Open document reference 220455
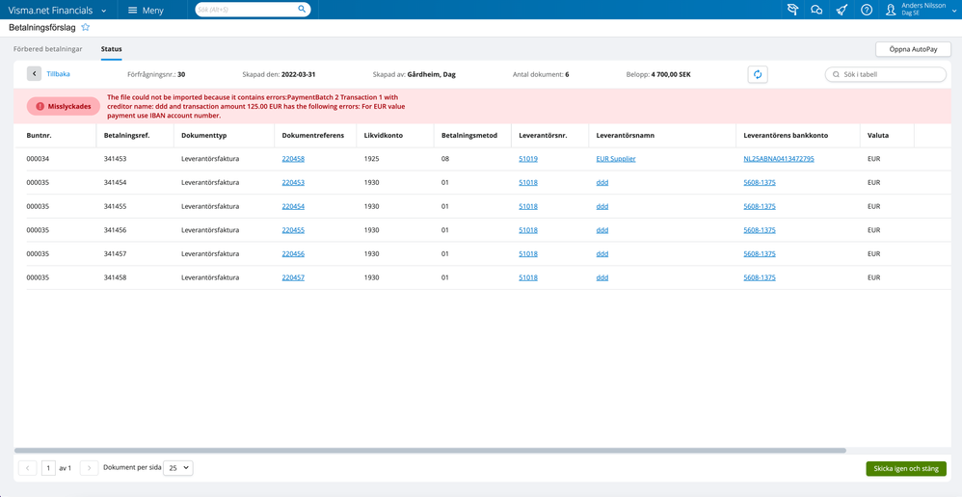The width and height of the screenshot is (962, 497). click(x=293, y=230)
